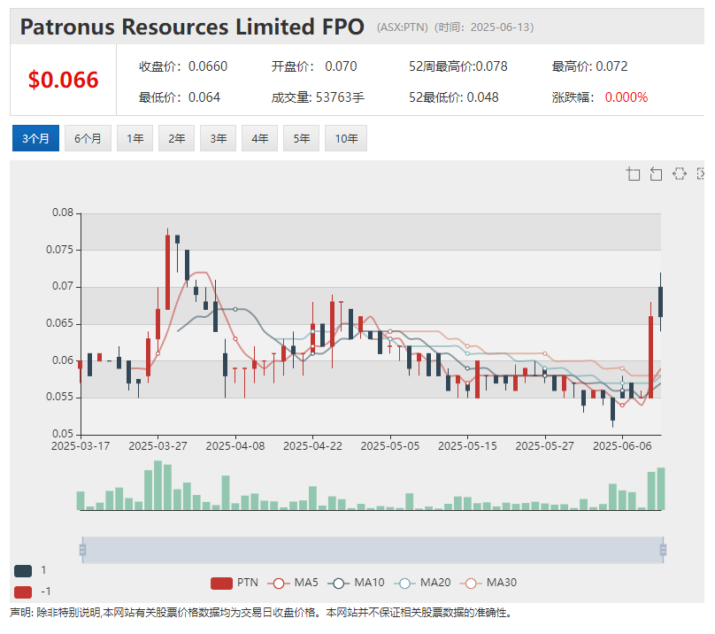Show or hide the MA30 series

[x=488, y=583]
